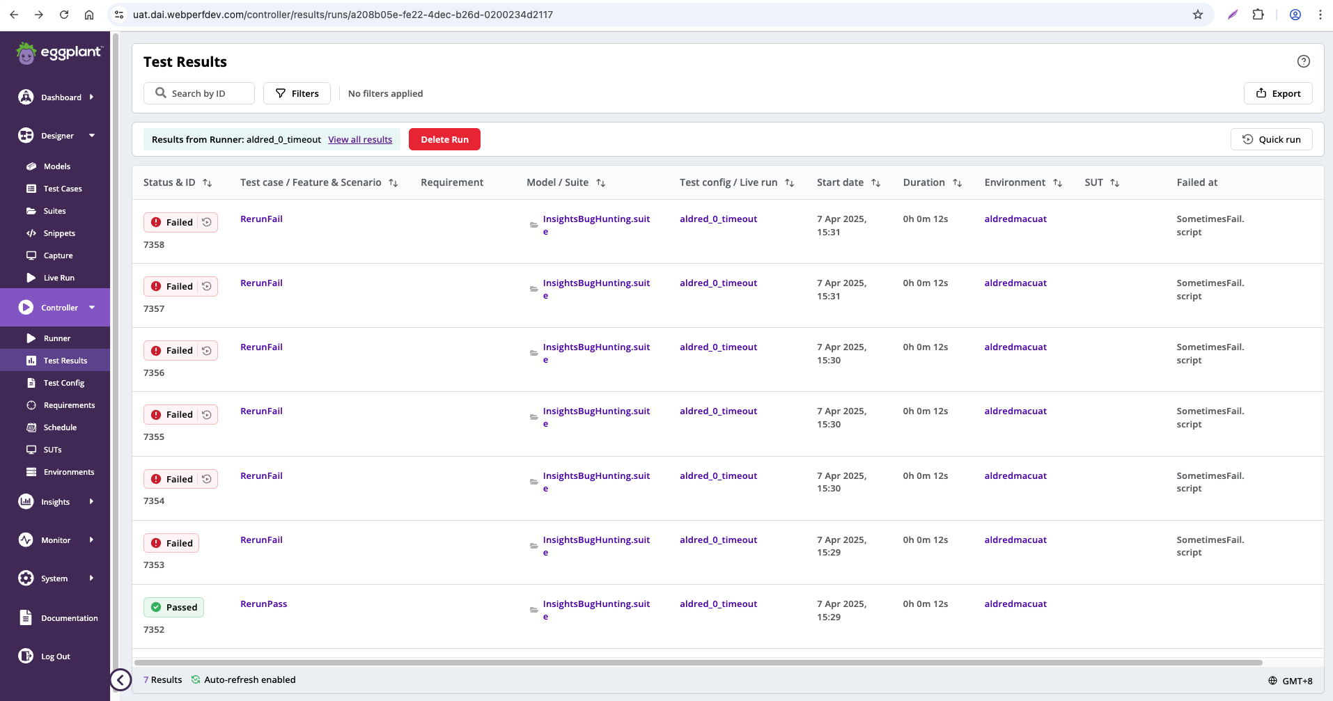Open the browser extensions puzzle icon
This screenshot has width=1333, height=701.
pos(1258,15)
